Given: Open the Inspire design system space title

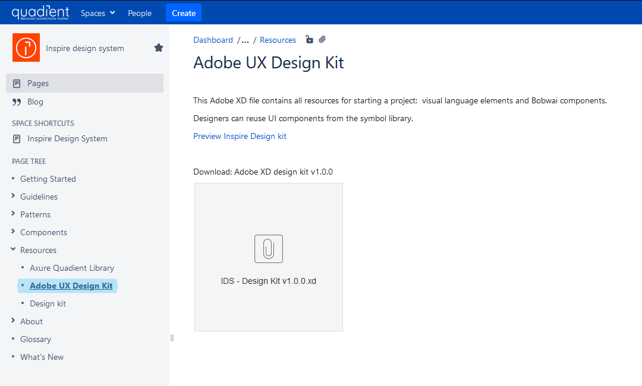Looking at the screenshot, I should click(85, 48).
